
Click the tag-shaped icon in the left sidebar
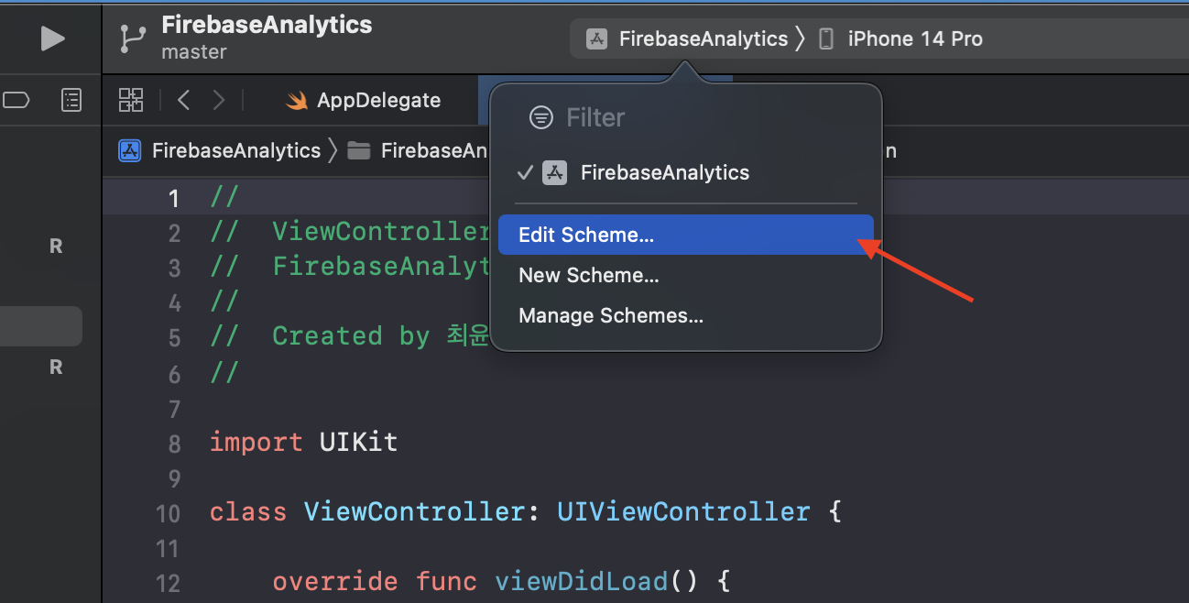click(16, 100)
